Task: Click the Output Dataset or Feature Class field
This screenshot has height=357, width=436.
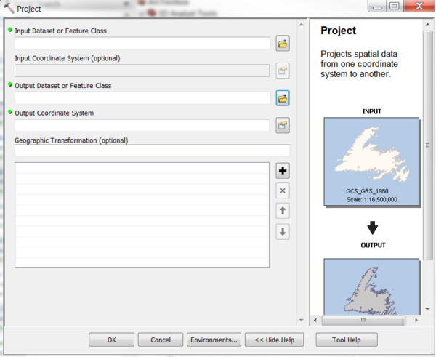Action: (x=142, y=98)
